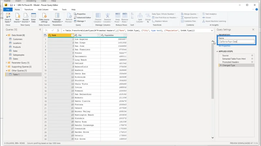This screenshot has height=146, width=261.
Task: Expand Parameter Query folder
Action: point(7,63)
